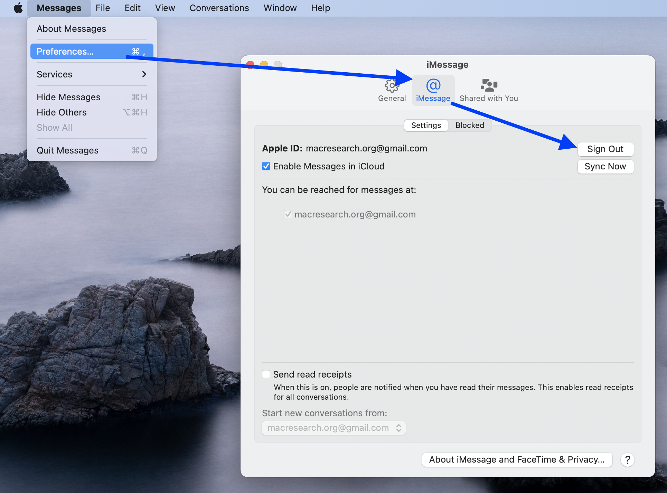Click the Show All menu item
The height and width of the screenshot is (493, 667).
92,128
